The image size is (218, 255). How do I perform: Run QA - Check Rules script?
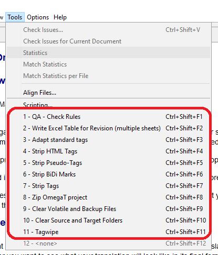[x=109, y=117]
